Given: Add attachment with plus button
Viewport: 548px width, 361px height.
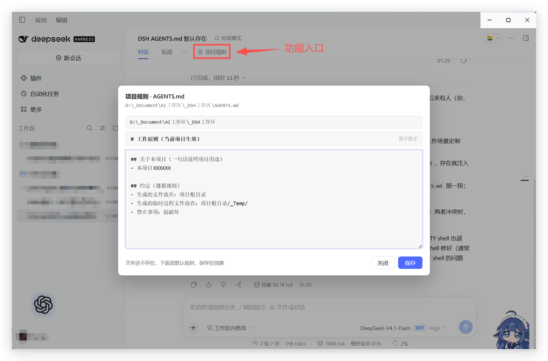Looking at the screenshot, I should click(x=193, y=328).
